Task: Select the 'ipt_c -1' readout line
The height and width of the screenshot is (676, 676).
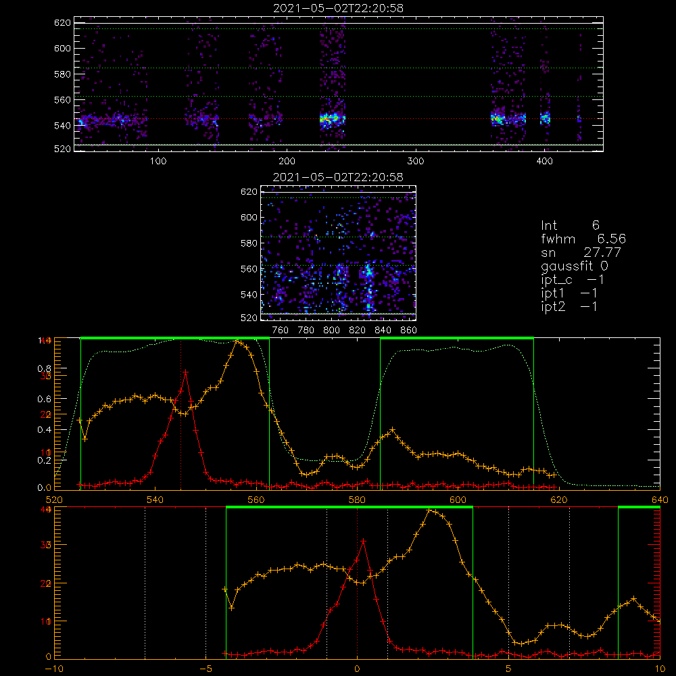Action: pyautogui.click(x=573, y=280)
